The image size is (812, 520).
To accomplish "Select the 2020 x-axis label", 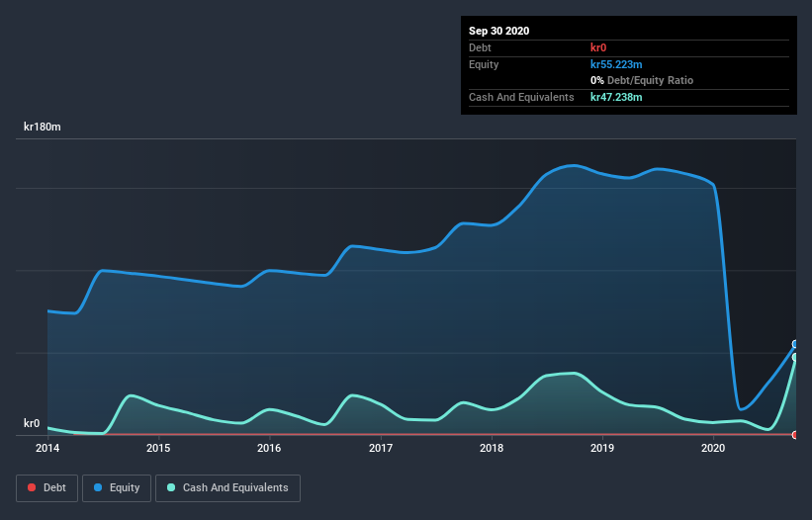I will pyautogui.click(x=713, y=448).
